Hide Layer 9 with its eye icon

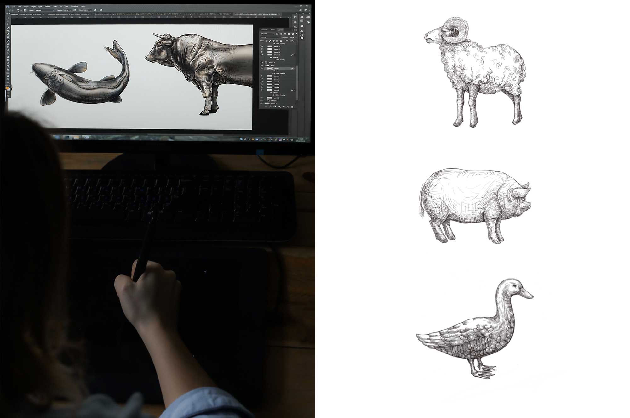click(x=261, y=76)
